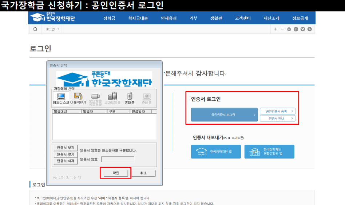Viewport: 345px width, 205px height.
Task: Select 하드디스크 storage medium icon
Action: point(61,99)
